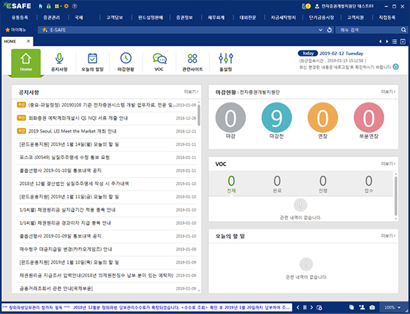Viewport: 410px width, 314px height.
Task: Click the camera screenshot icon
Action: pyautogui.click(x=372, y=307)
